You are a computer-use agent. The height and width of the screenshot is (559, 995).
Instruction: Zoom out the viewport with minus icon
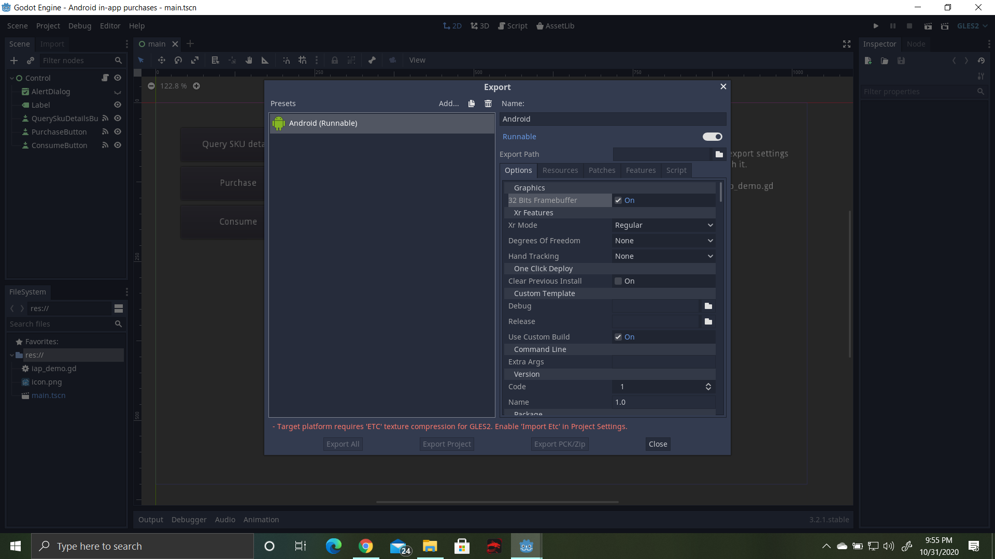click(151, 86)
